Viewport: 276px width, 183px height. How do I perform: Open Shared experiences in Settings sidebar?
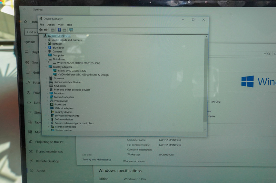click(x=49, y=151)
